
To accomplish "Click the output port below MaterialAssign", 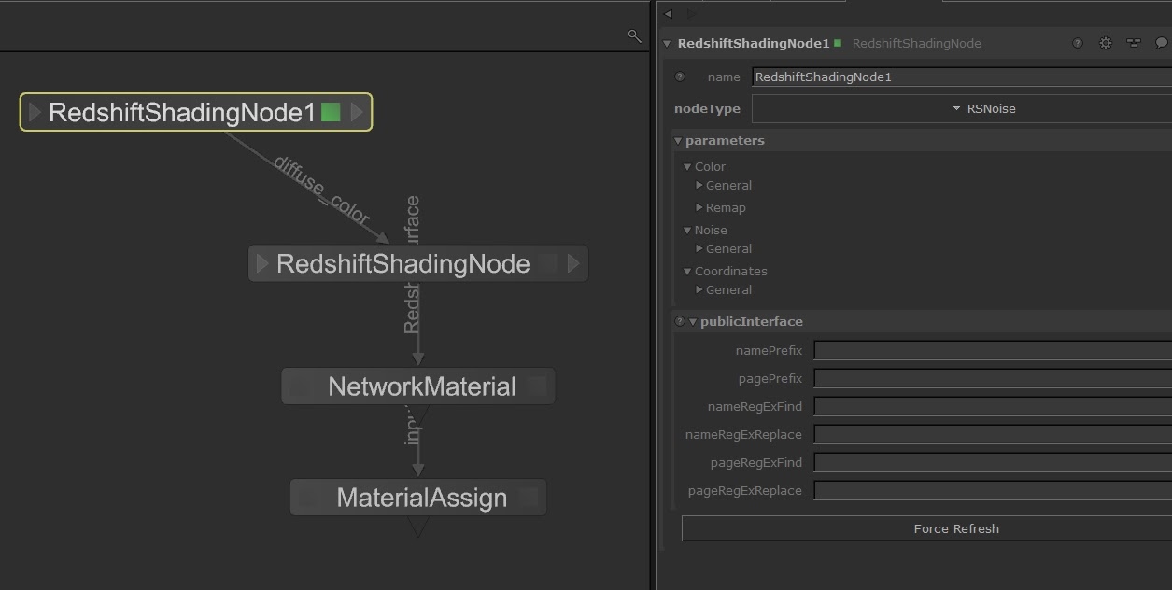I will 418,527.
